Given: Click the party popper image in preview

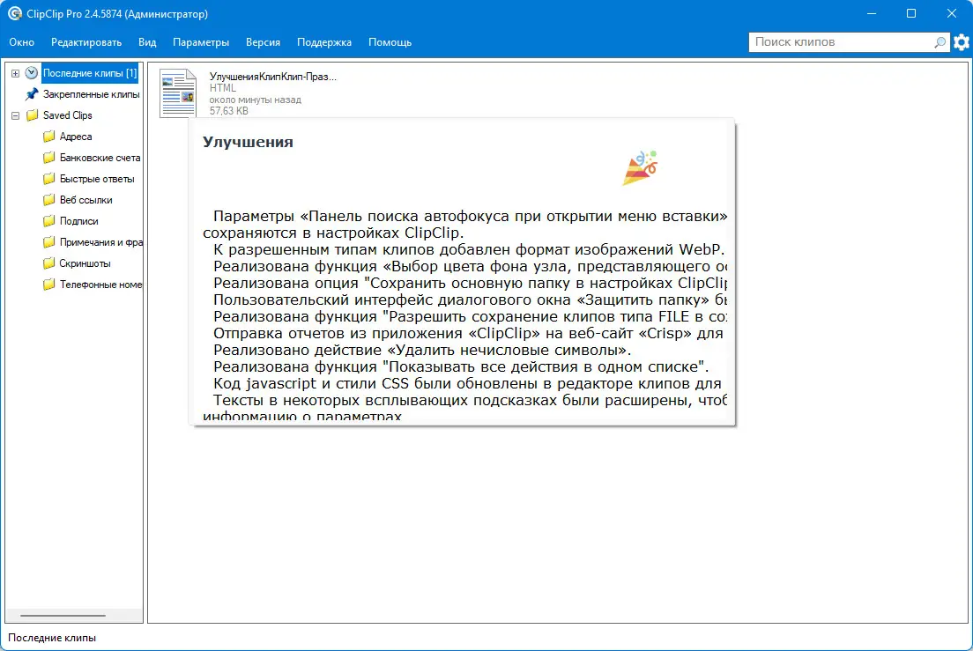Looking at the screenshot, I should (640, 167).
